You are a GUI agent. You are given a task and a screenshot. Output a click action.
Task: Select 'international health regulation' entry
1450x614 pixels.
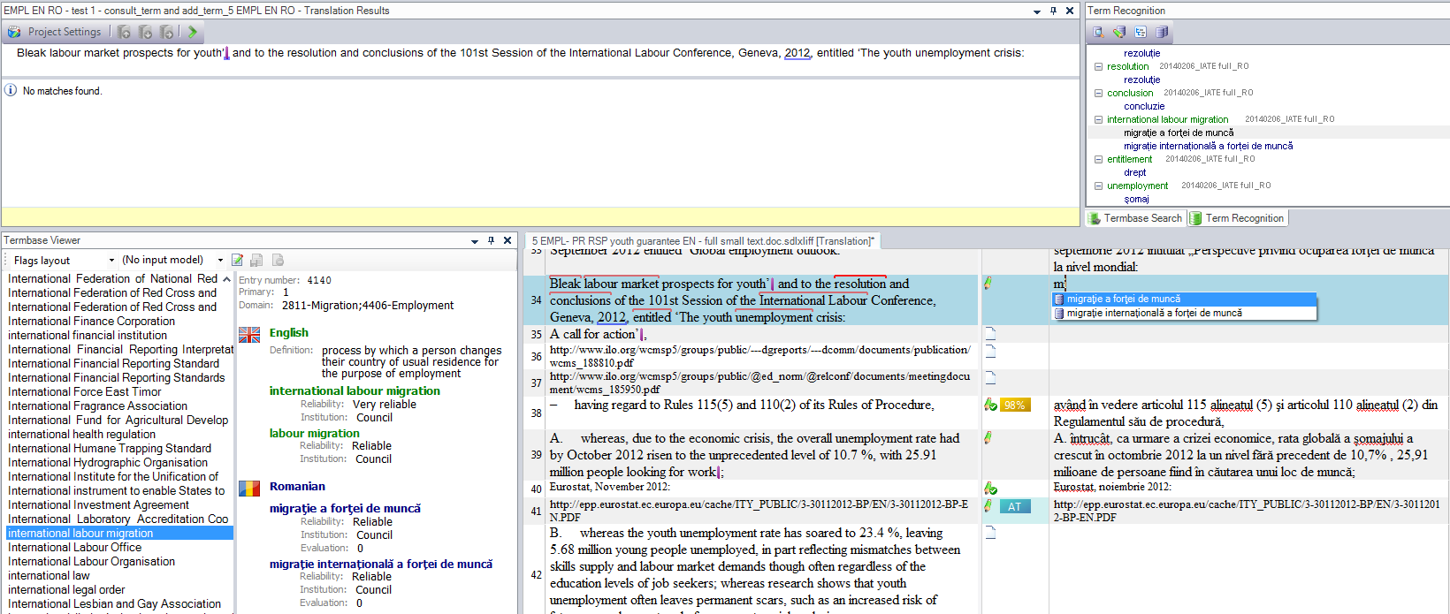[81, 434]
